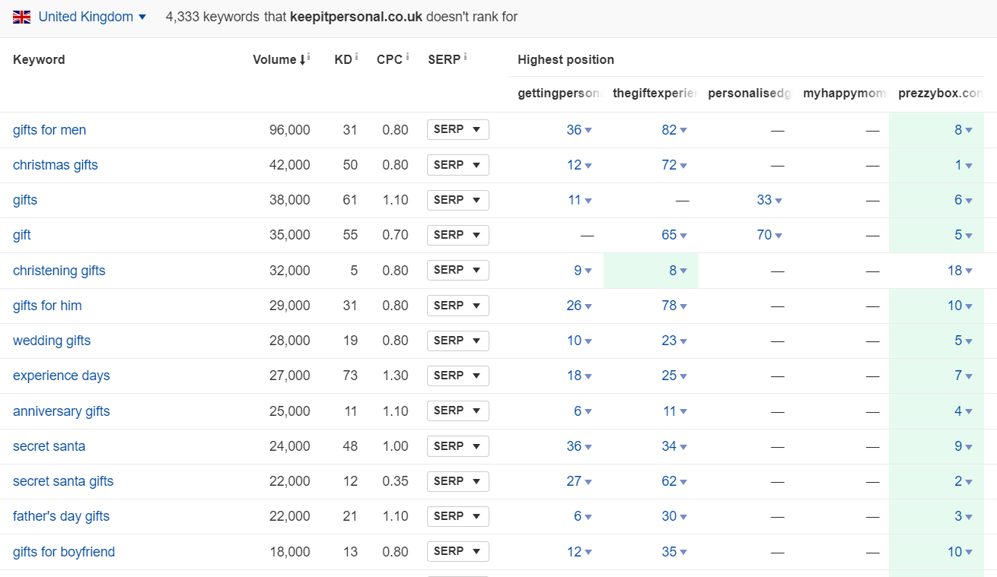997x577 pixels.
Task: Open 'gifts for men' keyword link
Action: coord(49,130)
